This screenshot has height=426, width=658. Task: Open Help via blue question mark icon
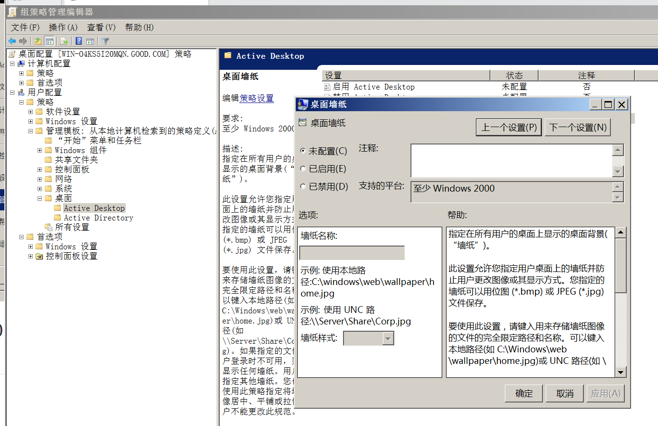point(79,41)
